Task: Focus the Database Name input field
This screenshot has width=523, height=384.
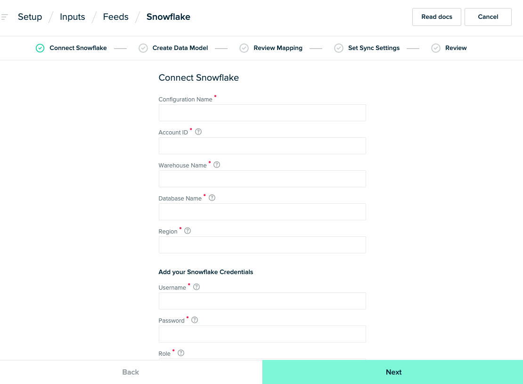Action: click(x=262, y=212)
